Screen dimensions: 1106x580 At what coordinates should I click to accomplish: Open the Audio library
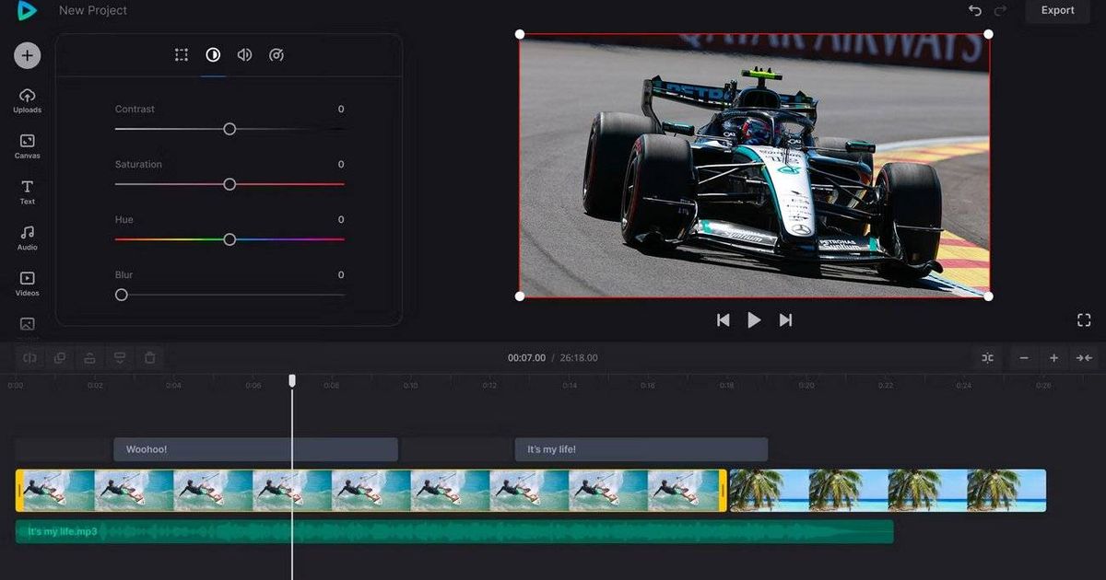[27, 238]
